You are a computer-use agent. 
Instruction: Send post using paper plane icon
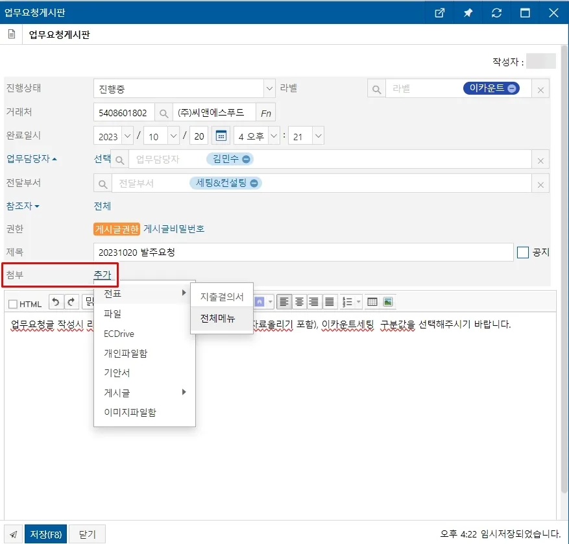pyautogui.click(x=14, y=534)
